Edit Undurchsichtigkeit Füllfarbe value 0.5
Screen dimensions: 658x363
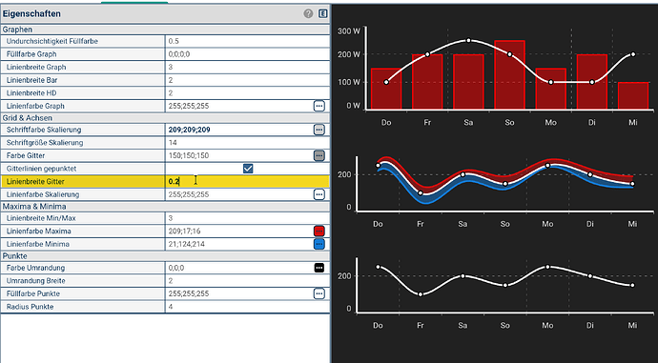(x=248, y=41)
